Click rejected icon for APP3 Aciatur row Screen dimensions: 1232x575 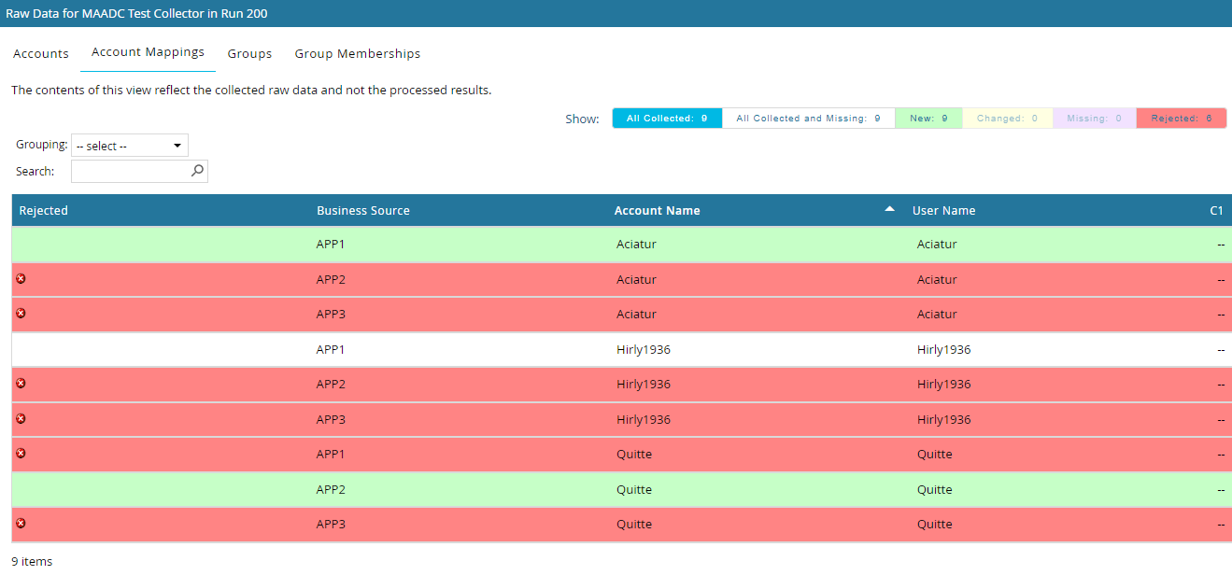coord(21,313)
